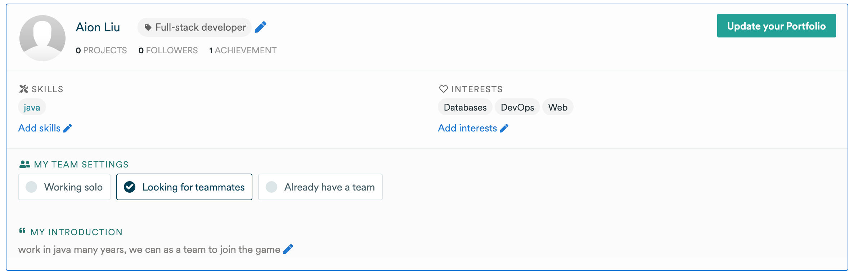Click the Skills tools icon
This screenshot has height=273, width=849.
(24, 89)
